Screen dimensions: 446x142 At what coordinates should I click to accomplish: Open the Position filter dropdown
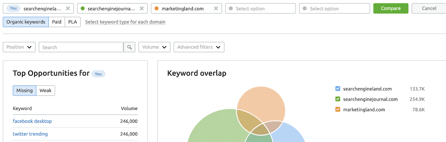(x=19, y=47)
